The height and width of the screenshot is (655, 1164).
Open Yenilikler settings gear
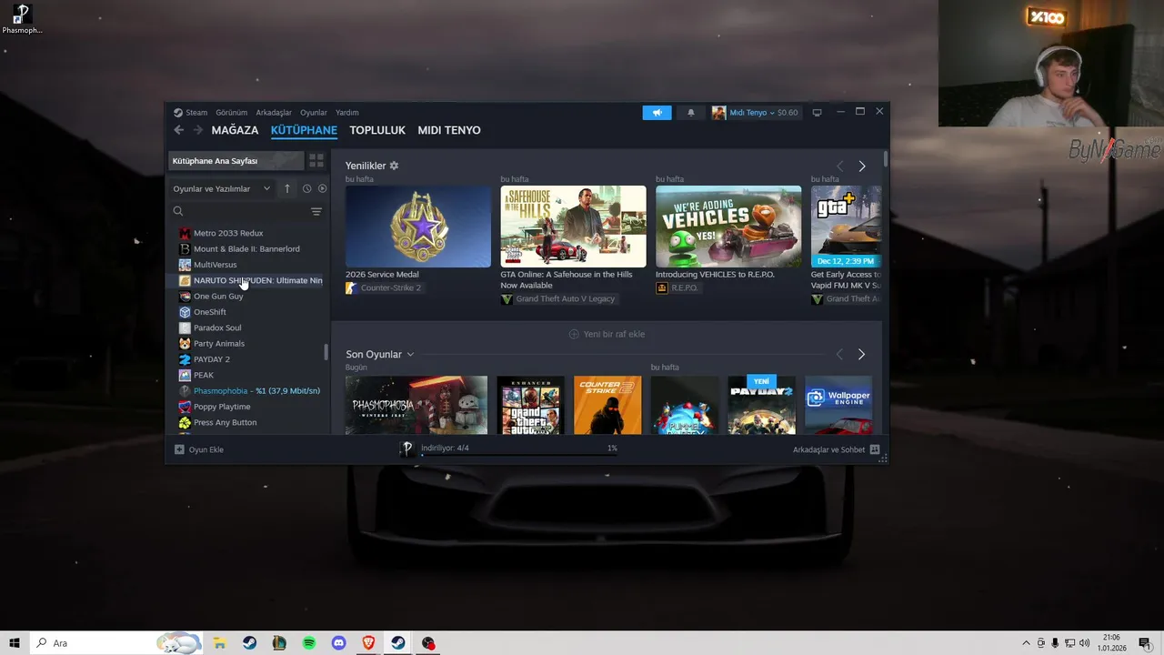click(x=394, y=166)
